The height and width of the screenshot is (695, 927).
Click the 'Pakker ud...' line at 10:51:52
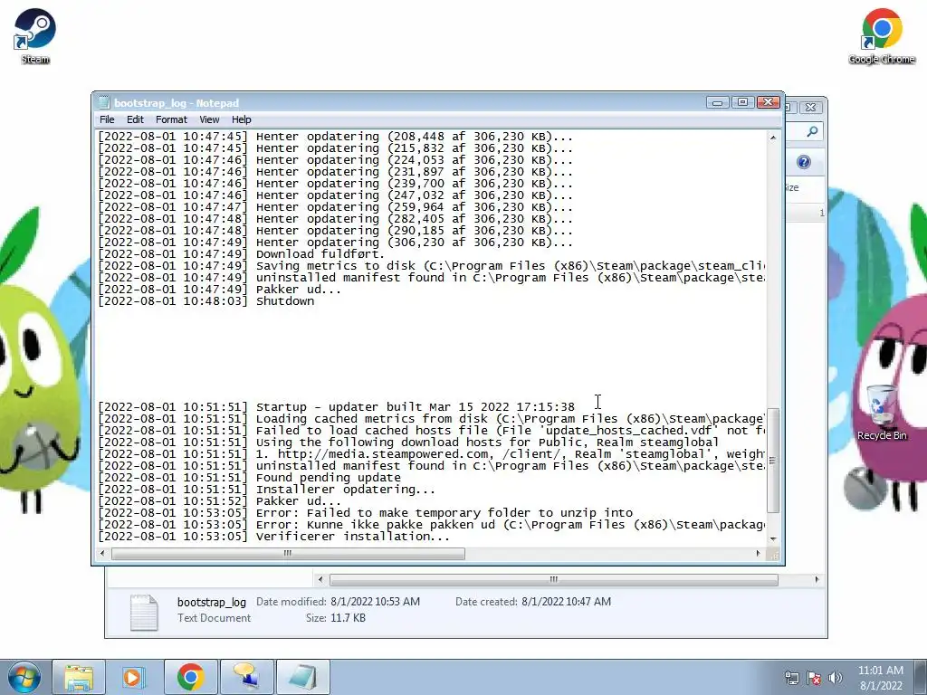click(x=220, y=501)
